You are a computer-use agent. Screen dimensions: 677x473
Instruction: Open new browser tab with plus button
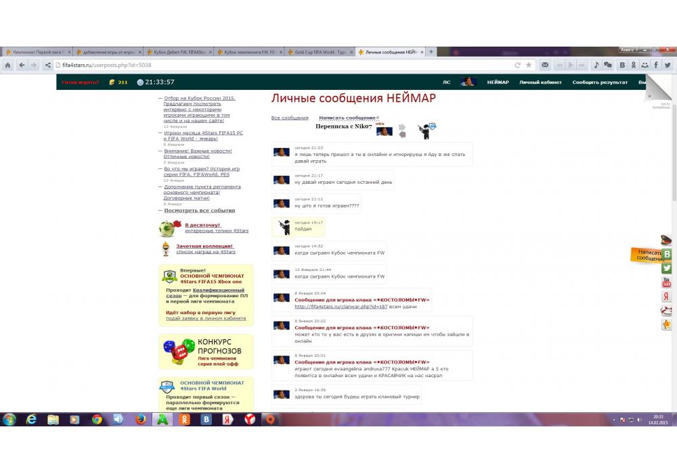[x=431, y=51]
